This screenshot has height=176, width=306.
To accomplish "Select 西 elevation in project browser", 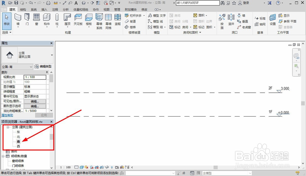I will click(x=18, y=146).
